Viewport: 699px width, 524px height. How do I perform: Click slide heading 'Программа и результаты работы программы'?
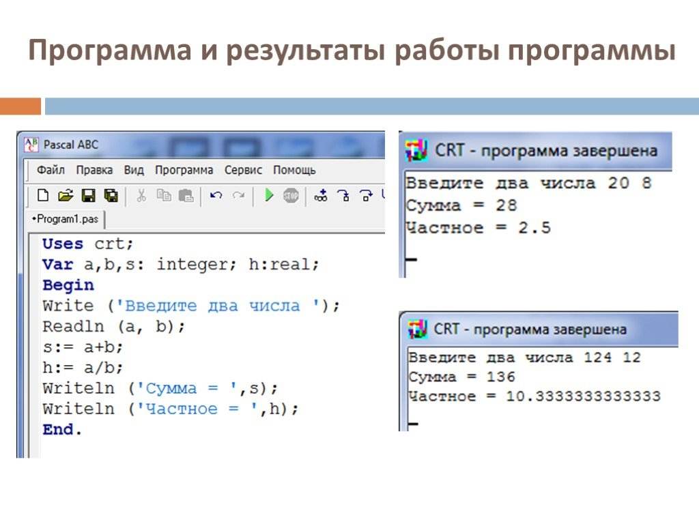tap(352, 50)
